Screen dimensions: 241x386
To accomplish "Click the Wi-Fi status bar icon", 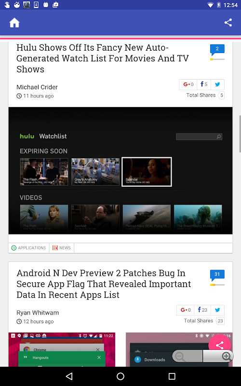I will (x=210, y=5).
